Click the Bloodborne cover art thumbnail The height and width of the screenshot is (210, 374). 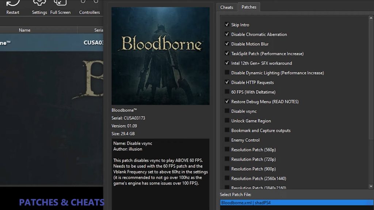pyautogui.click(x=160, y=56)
